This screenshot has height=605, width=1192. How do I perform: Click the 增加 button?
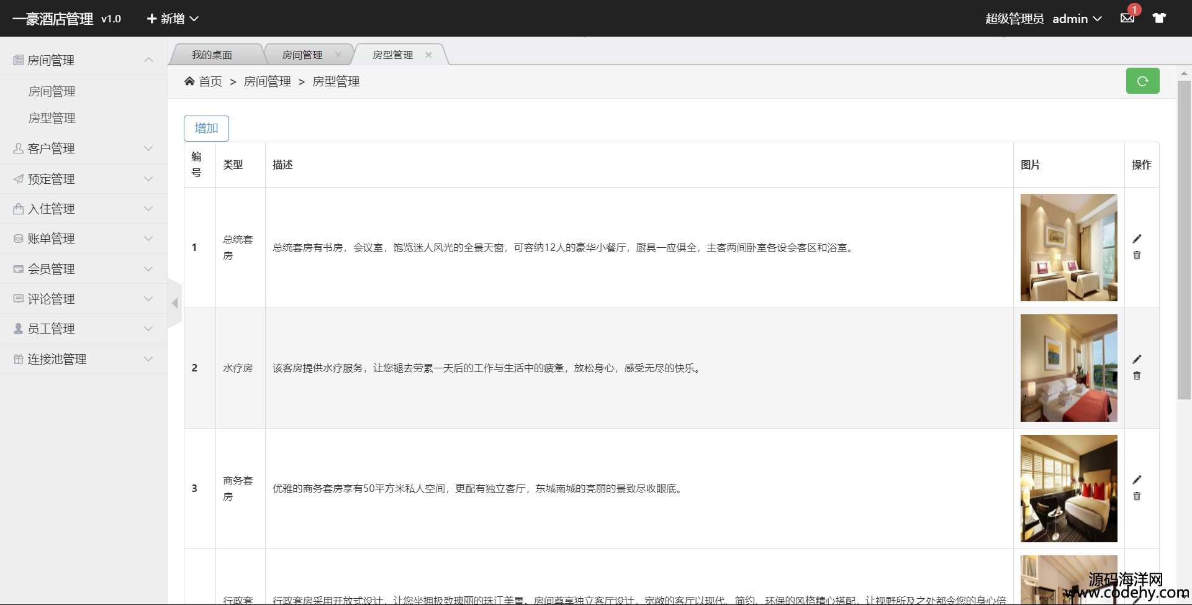click(x=206, y=128)
